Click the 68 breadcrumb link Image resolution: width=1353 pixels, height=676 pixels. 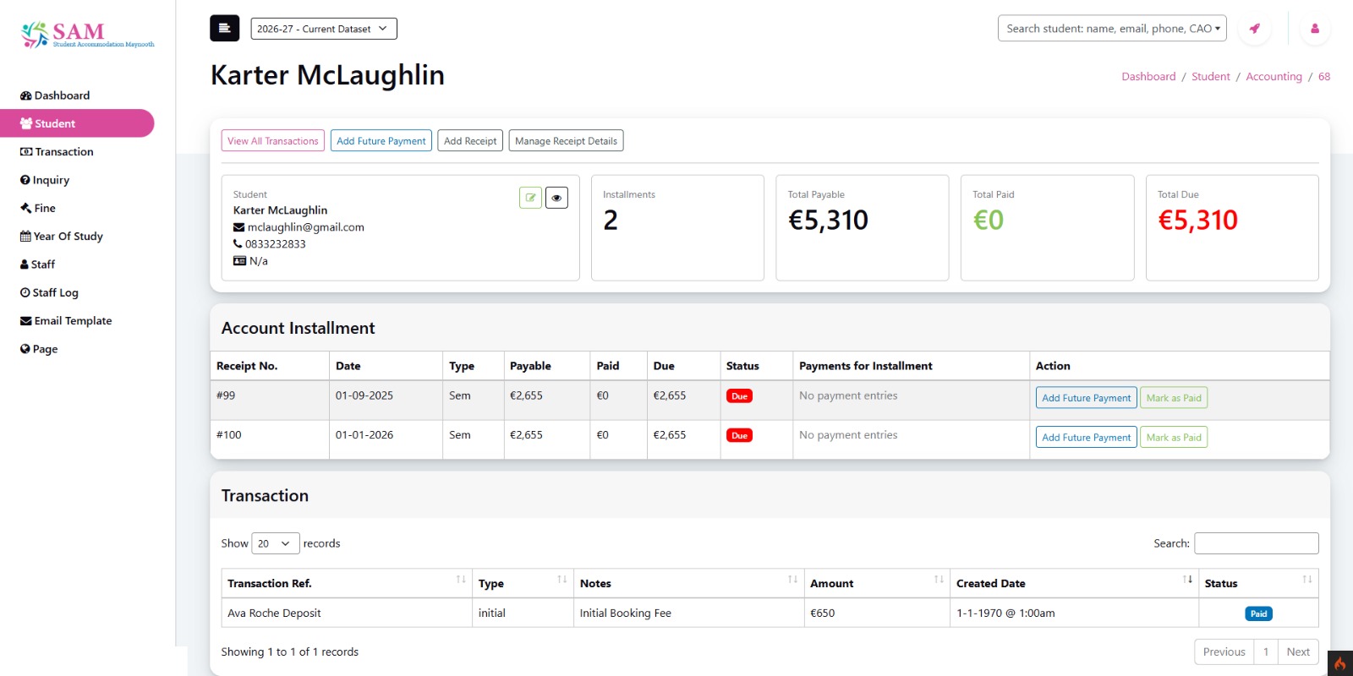[x=1324, y=77]
